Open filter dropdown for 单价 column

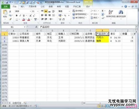pyautogui.click(x=120, y=34)
